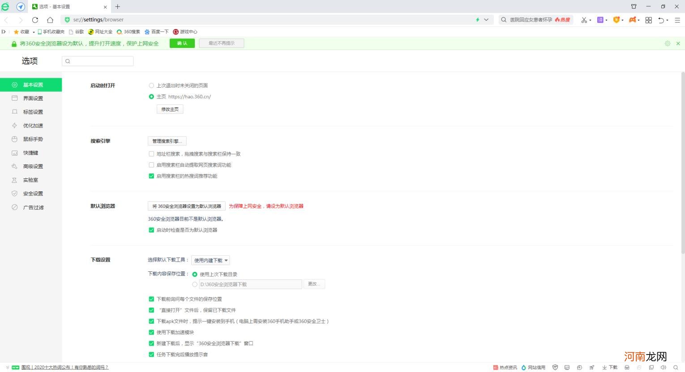Toggle 新建下载后显示下载窗口 checkbox
The width and height of the screenshot is (685, 372).
(x=151, y=343)
